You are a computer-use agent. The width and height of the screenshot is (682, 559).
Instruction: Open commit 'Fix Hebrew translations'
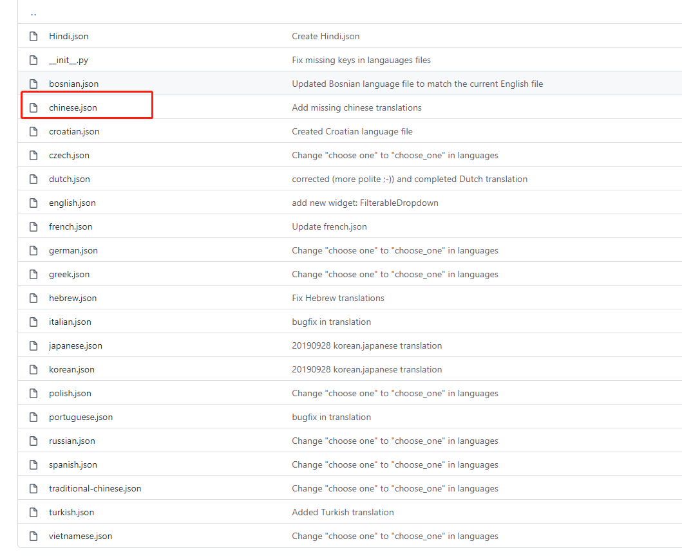(x=338, y=298)
